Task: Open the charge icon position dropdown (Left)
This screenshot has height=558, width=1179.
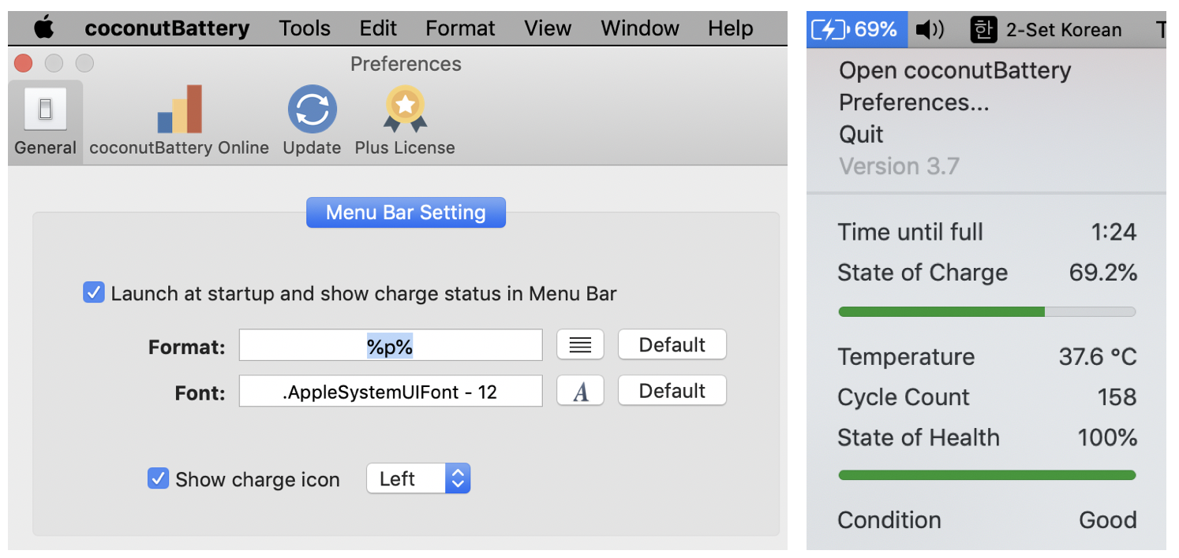Action: point(418,478)
